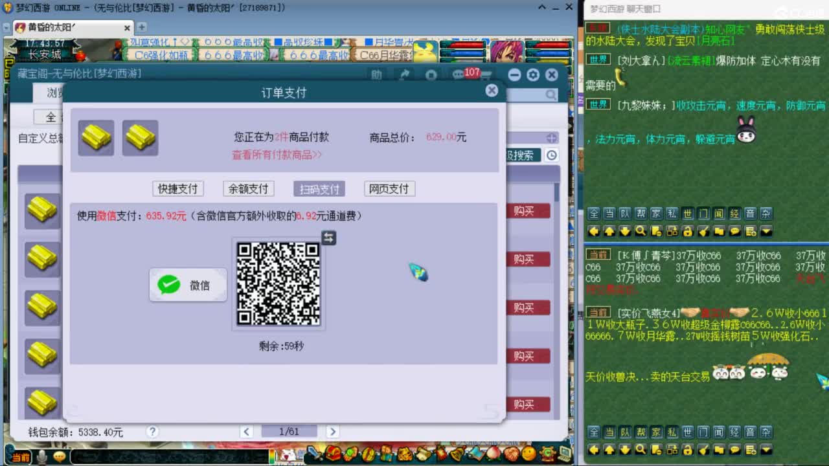Viewport: 829px width, 466px height.
Task: Switch to 快捷支付 payment tab
Action: [x=178, y=188]
